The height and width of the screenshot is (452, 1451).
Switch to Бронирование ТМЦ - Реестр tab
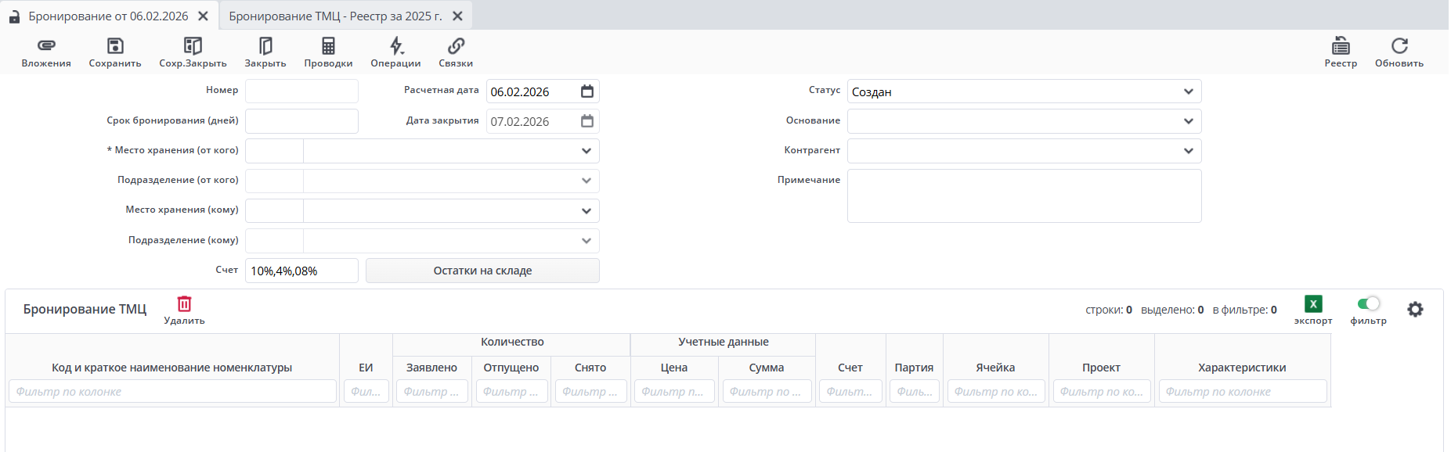[335, 16]
